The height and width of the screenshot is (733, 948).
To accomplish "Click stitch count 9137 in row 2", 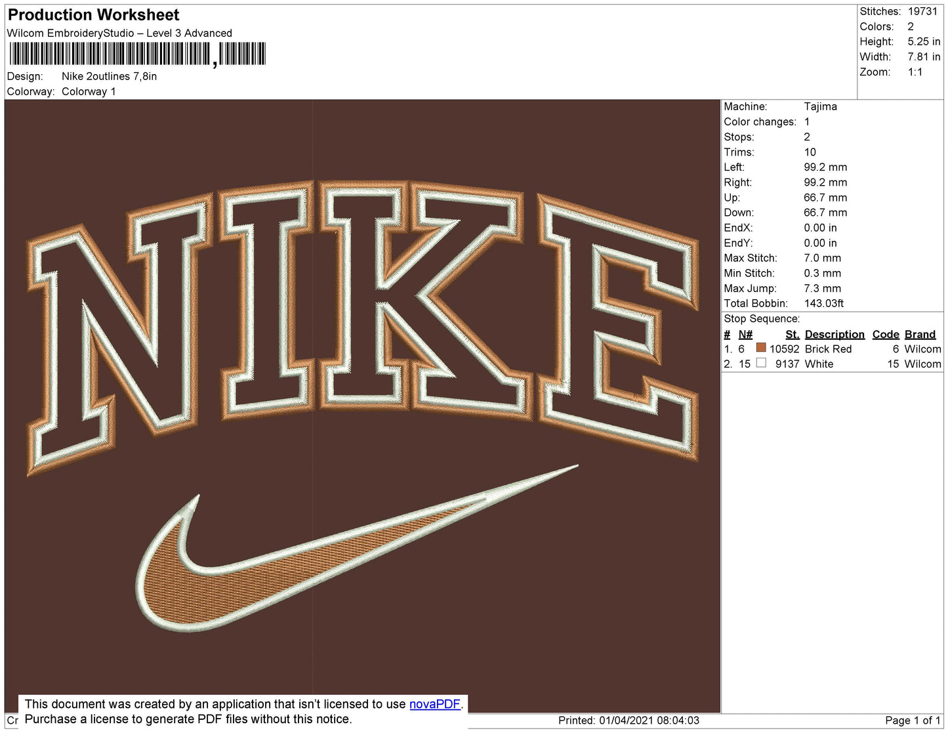I will 787,364.
